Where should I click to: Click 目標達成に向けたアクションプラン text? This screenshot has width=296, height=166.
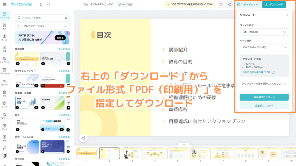pyautogui.click(x=207, y=121)
